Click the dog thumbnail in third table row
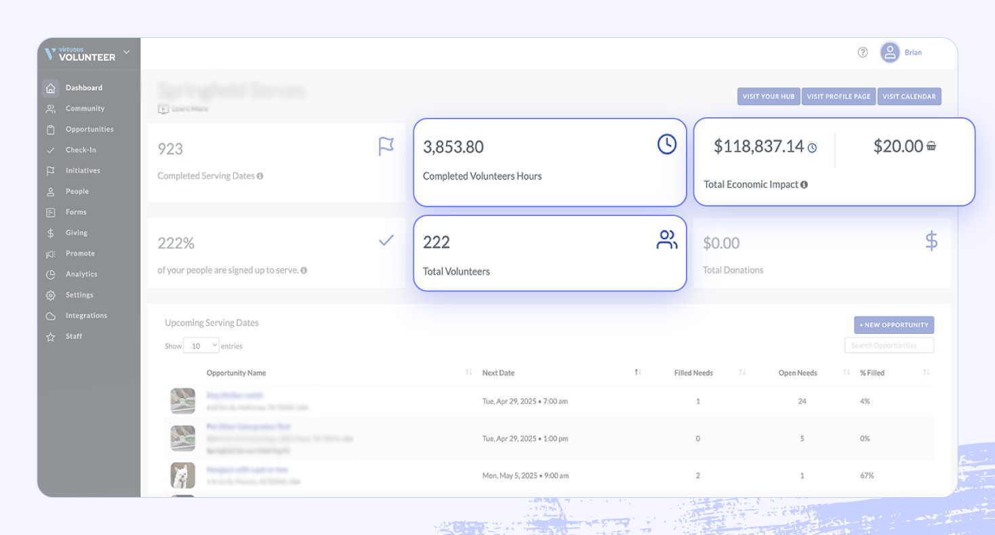 (x=182, y=475)
